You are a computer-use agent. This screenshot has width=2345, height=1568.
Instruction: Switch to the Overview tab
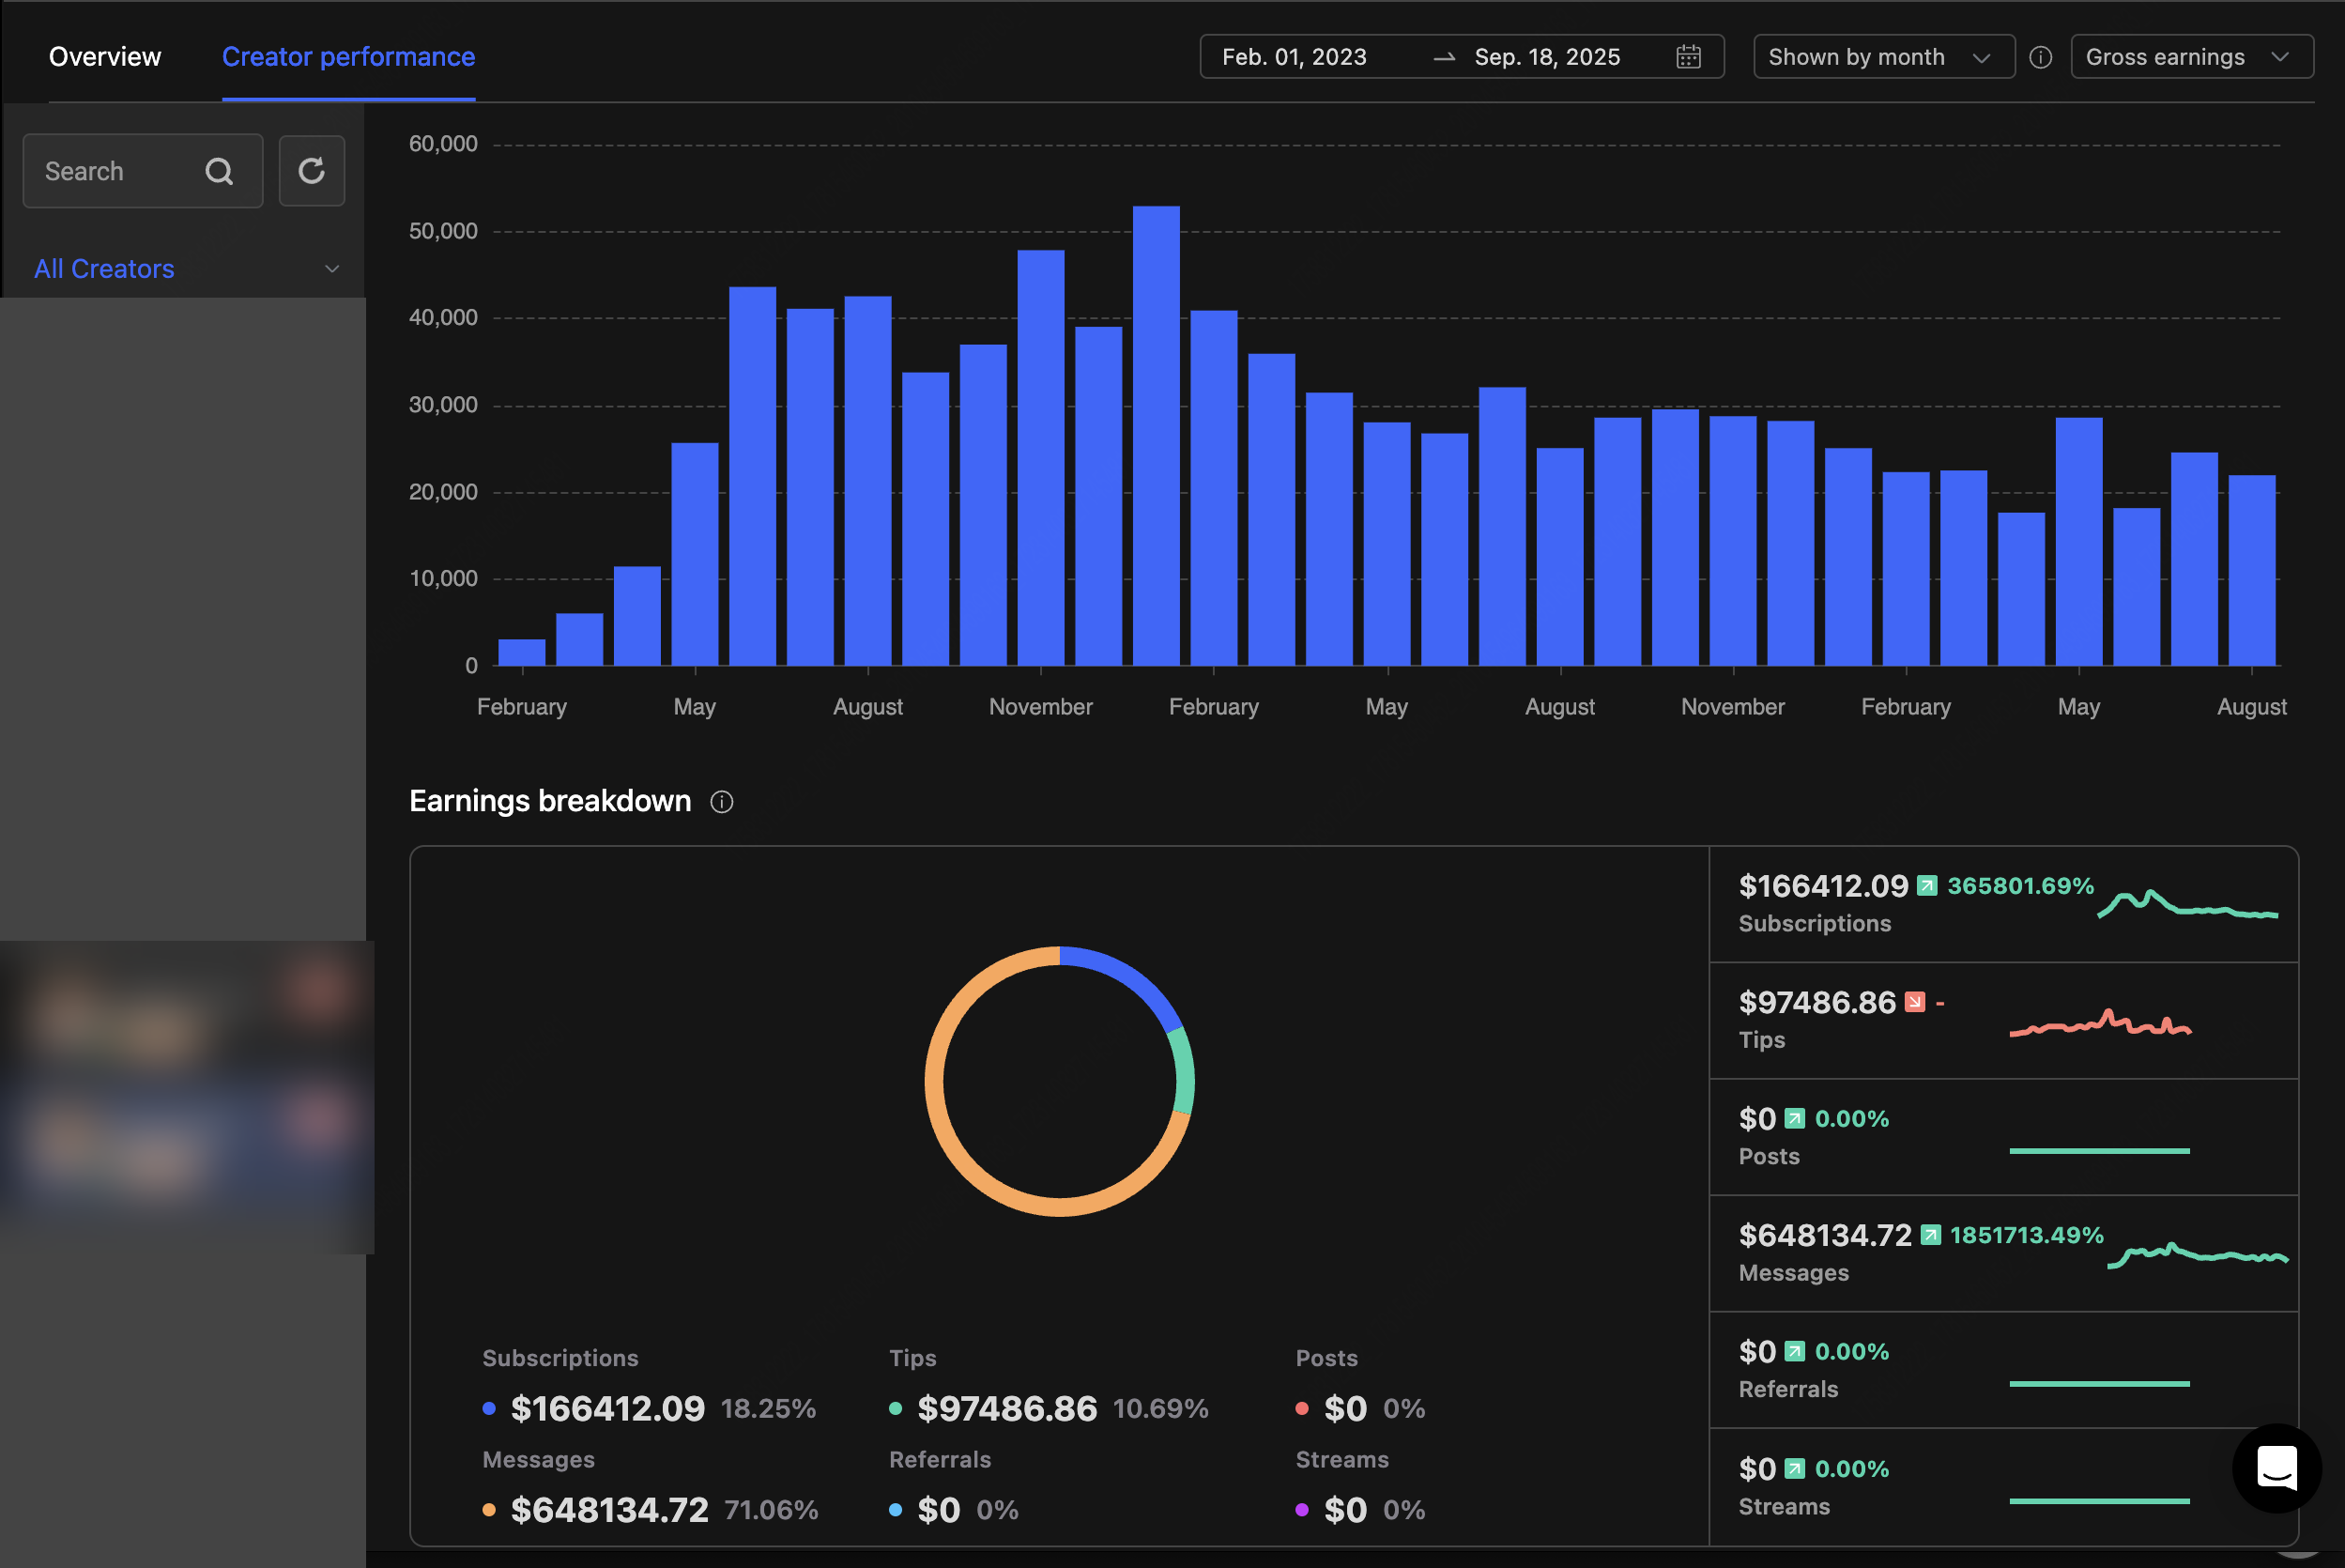pyautogui.click(x=105, y=57)
